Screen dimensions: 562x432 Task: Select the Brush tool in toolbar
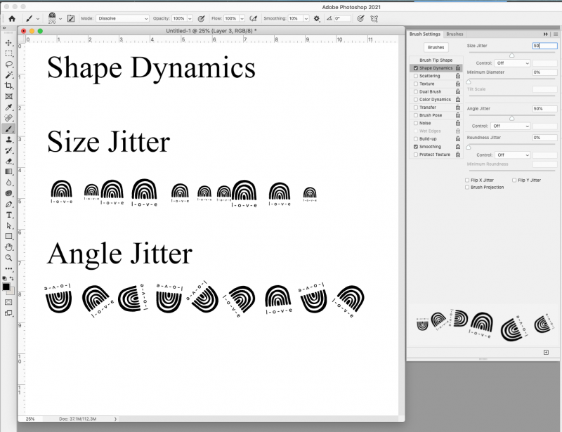[x=8, y=129]
